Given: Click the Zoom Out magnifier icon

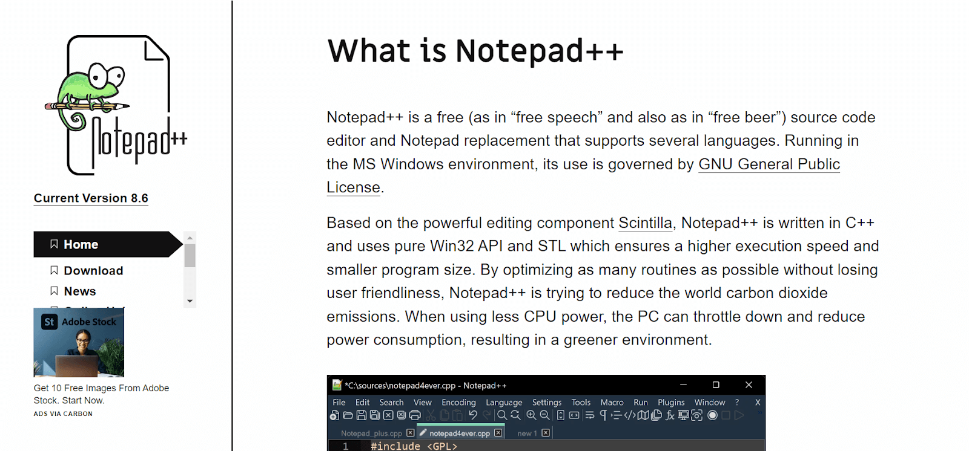Looking at the screenshot, I should pos(545,415).
